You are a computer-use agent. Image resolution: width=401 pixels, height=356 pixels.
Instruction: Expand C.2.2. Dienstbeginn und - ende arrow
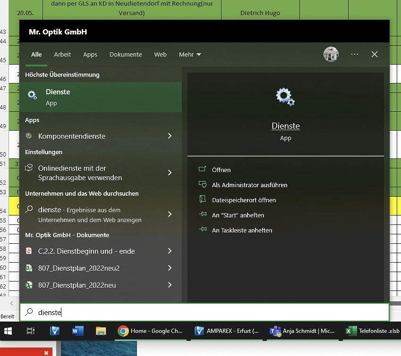click(x=170, y=251)
